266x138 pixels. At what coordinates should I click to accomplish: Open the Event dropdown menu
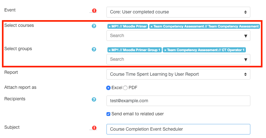[178, 12]
